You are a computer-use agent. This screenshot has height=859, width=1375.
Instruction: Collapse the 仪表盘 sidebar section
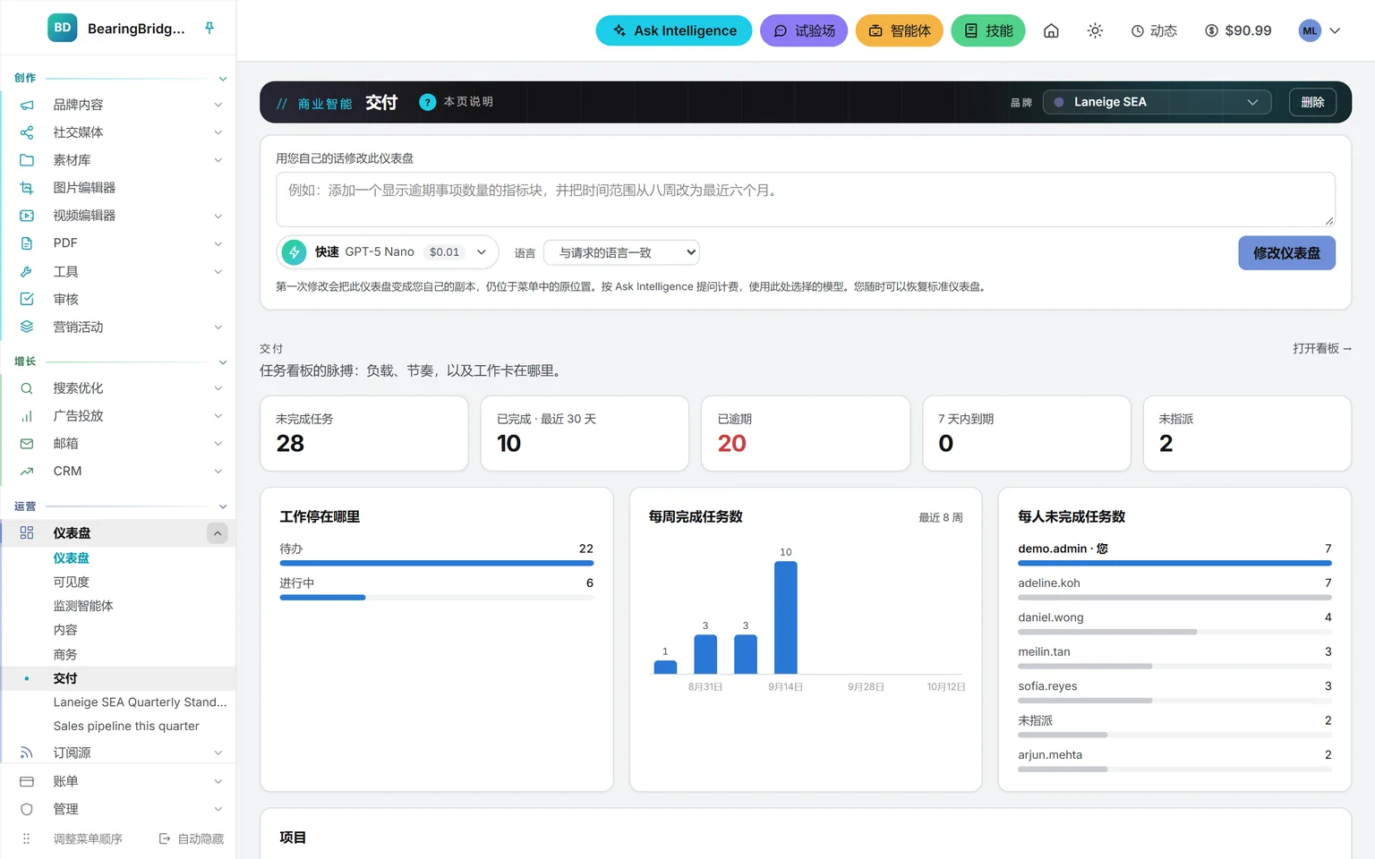tap(218, 533)
